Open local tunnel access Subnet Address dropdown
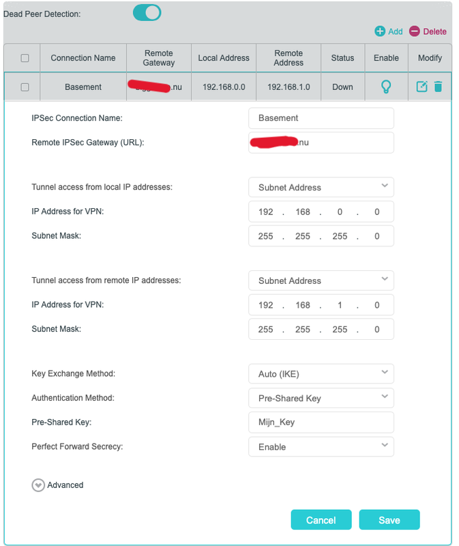This screenshot has width=459, height=546. (321, 187)
